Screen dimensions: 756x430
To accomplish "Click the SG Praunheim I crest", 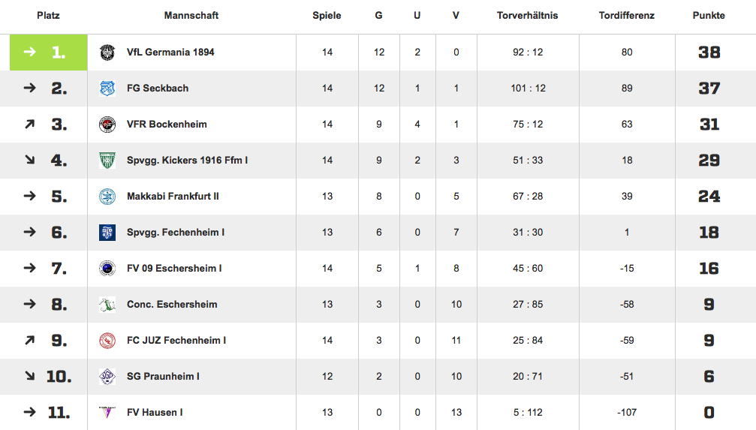I will point(107,376).
